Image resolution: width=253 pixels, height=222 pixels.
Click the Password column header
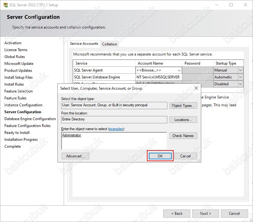click(198, 63)
